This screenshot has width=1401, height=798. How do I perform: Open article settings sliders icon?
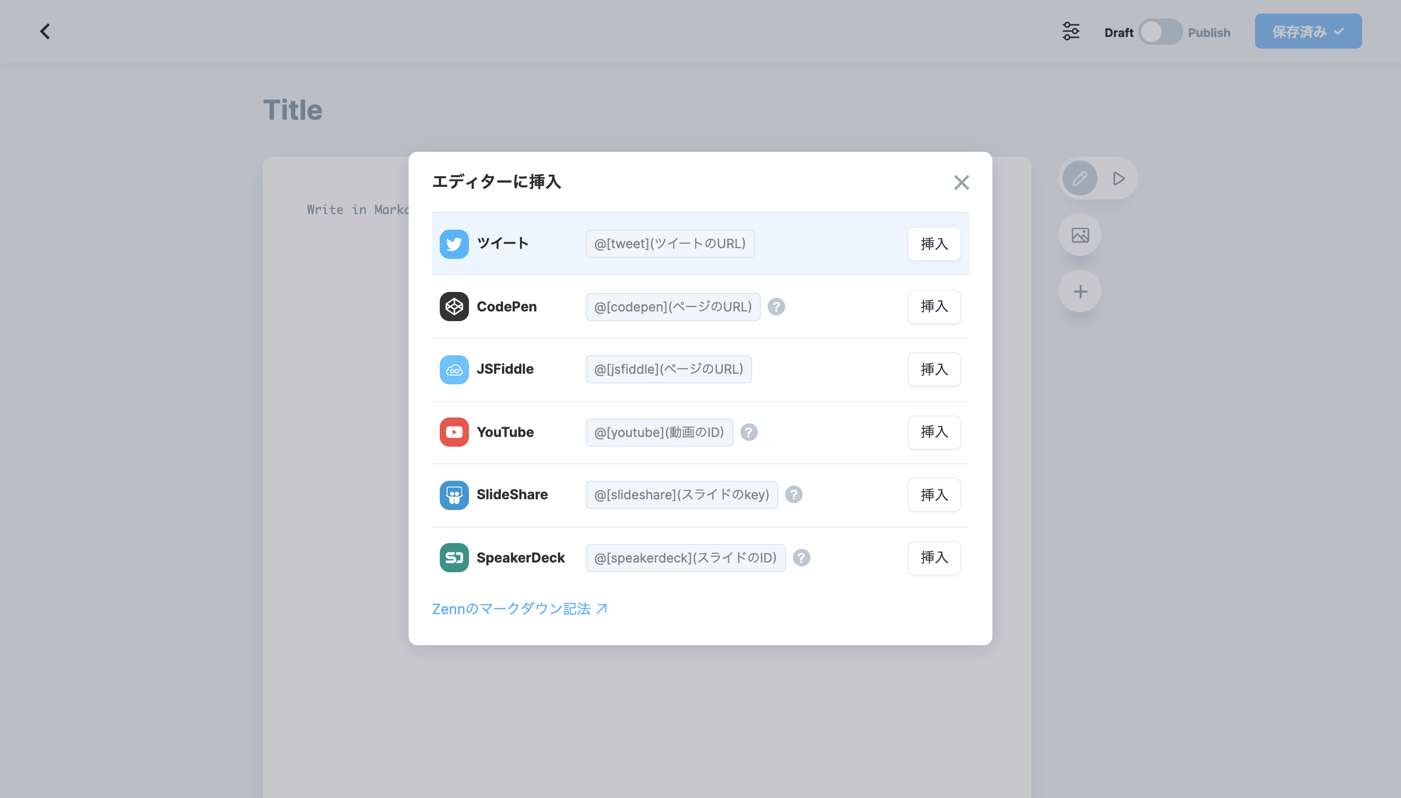click(x=1071, y=31)
